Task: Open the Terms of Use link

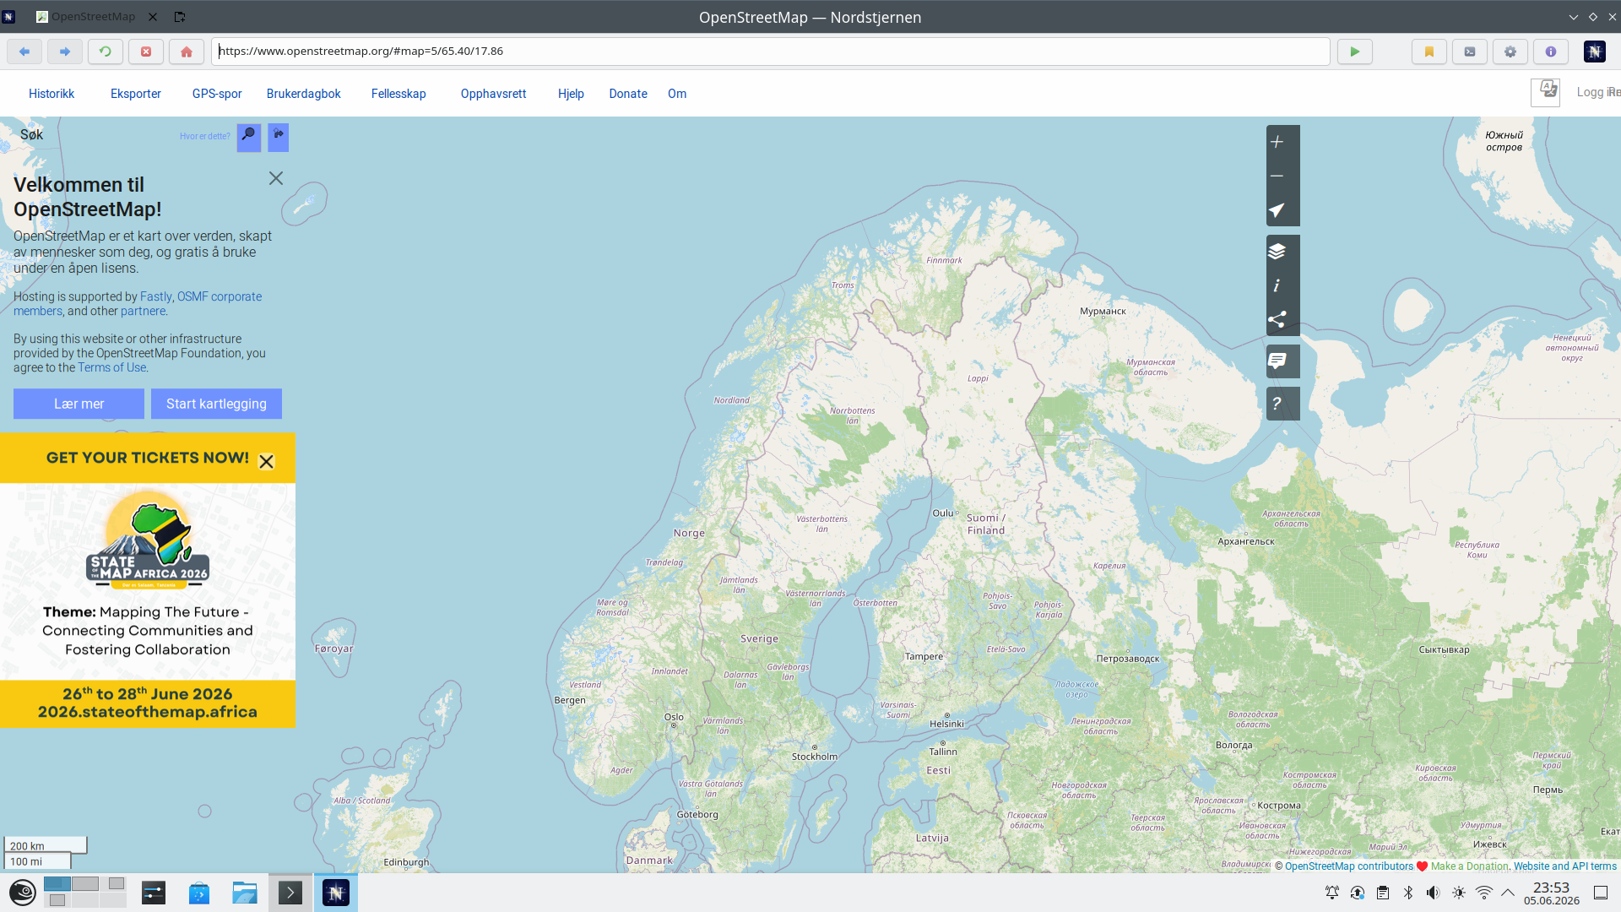Action: coord(112,367)
